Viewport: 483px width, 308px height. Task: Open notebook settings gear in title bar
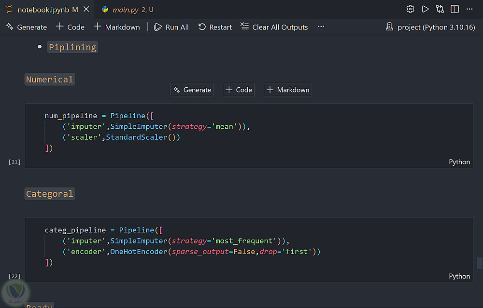tap(410, 9)
